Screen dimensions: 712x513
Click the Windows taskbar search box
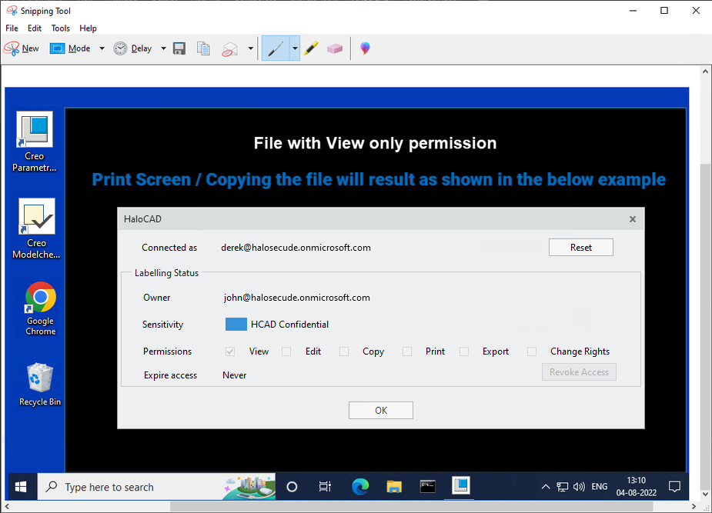139,487
